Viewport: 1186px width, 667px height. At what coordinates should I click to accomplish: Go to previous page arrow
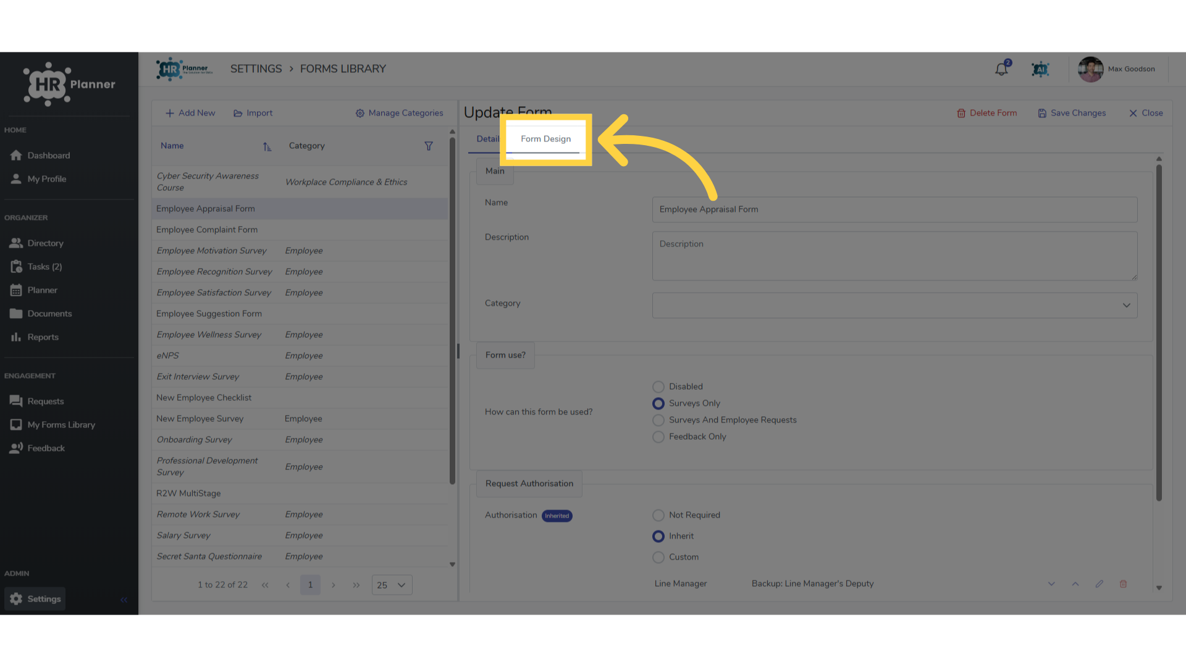(x=288, y=585)
